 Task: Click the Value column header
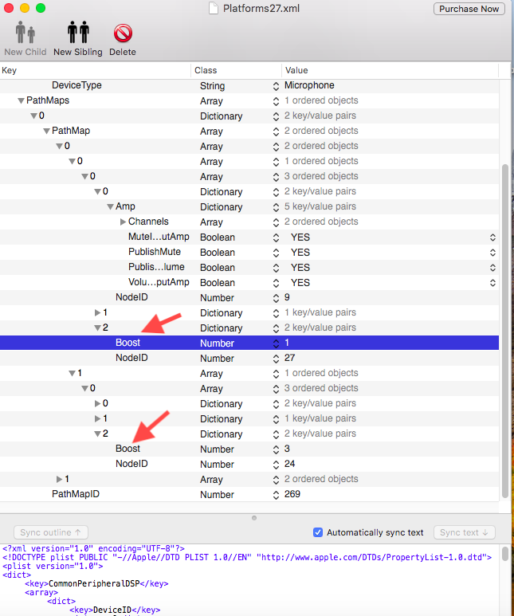pyautogui.click(x=390, y=70)
